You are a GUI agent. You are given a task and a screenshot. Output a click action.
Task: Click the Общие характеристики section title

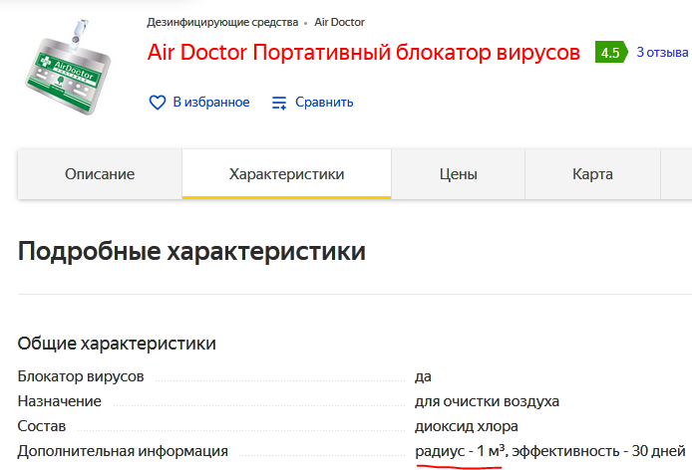click(x=117, y=344)
